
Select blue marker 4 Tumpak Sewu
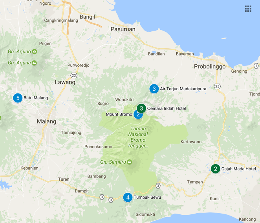128,197
